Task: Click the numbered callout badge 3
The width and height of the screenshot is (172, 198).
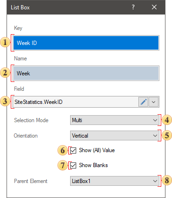Action: point(5,102)
